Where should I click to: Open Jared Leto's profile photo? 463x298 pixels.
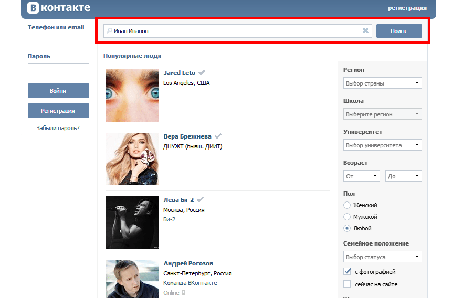click(132, 95)
